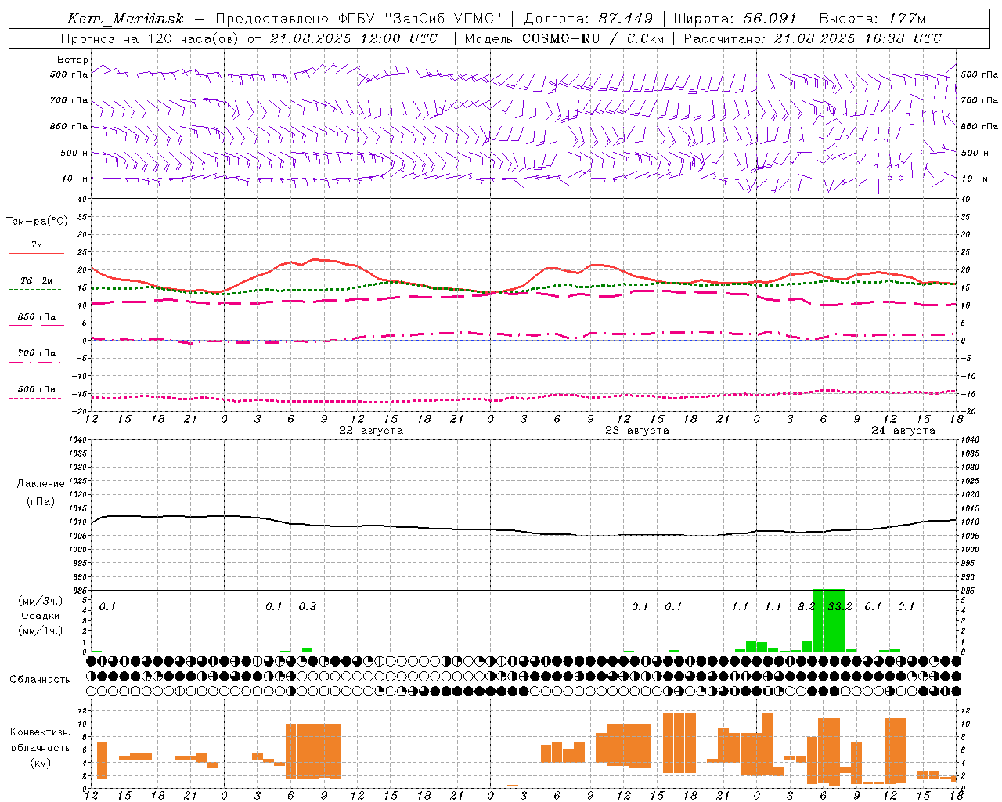Click the "(км)" convective cloud unit label
The height and width of the screenshot is (802, 1002).
(x=41, y=763)
